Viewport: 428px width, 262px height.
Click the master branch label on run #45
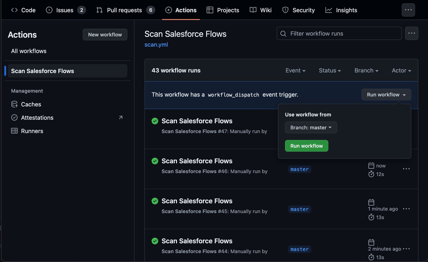[300, 209]
